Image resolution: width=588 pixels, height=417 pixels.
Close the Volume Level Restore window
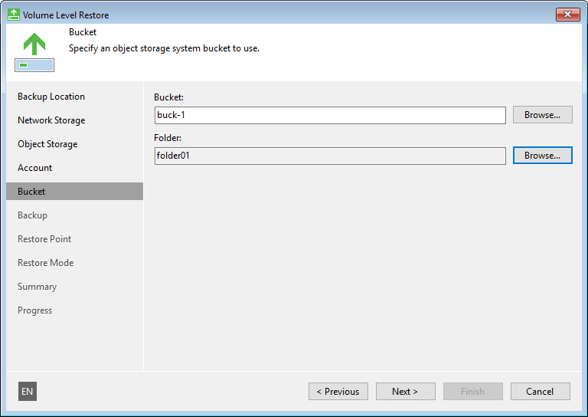(x=568, y=15)
